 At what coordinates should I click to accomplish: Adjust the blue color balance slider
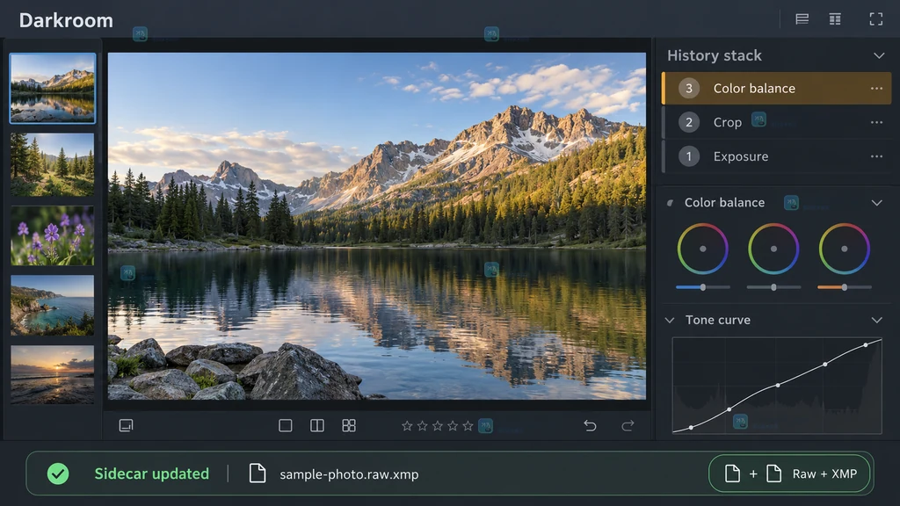tap(703, 287)
